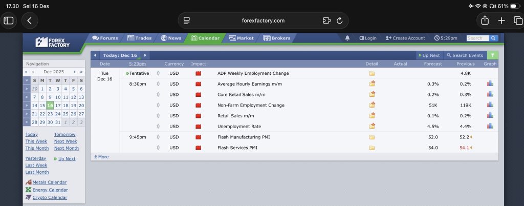Reload the forexfactory.com page

[x=339, y=20]
